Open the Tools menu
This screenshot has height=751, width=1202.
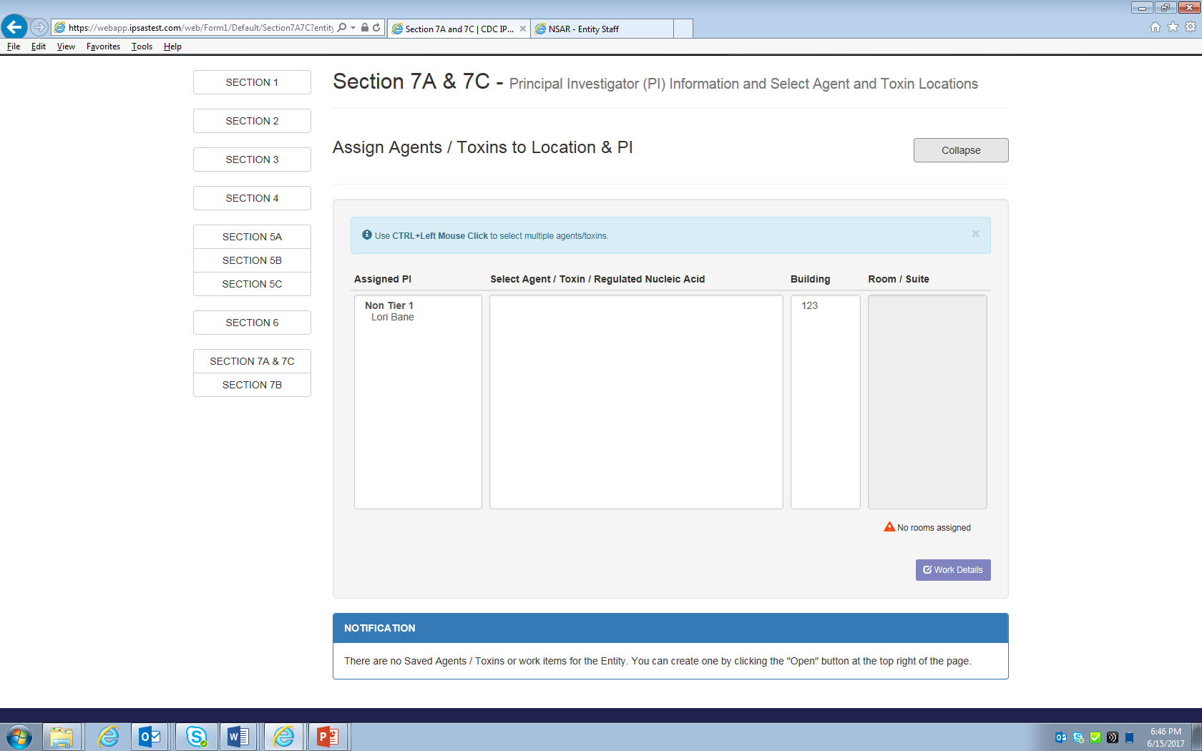coord(142,46)
